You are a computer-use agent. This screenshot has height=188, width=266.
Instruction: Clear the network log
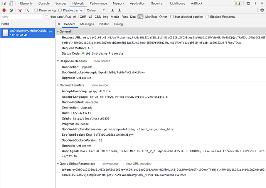point(12,10)
